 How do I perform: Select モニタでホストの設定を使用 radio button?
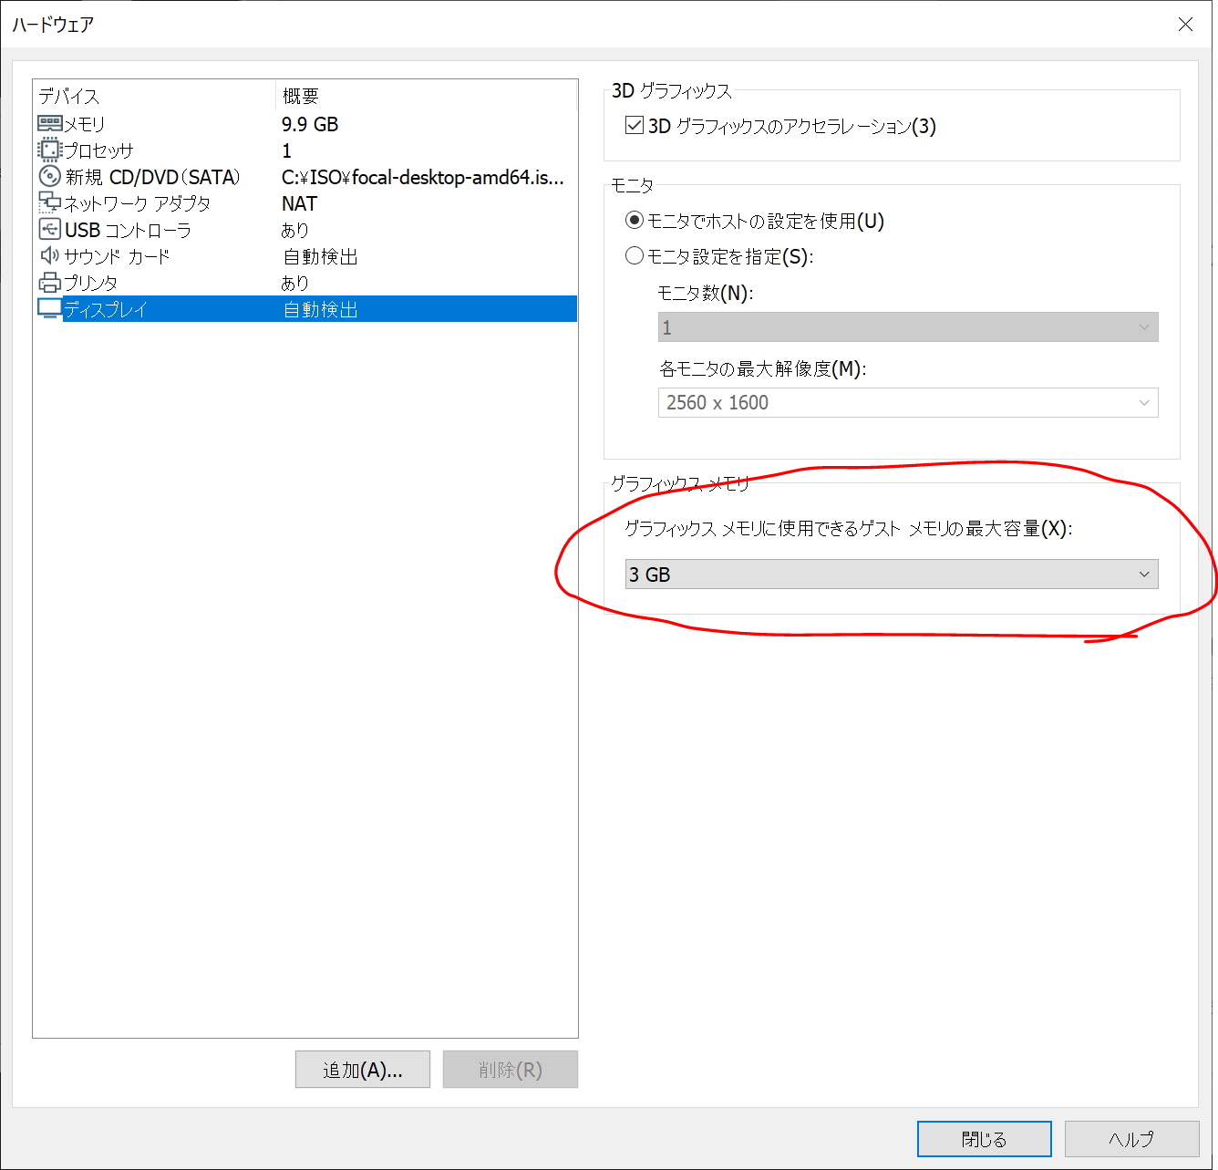(635, 221)
